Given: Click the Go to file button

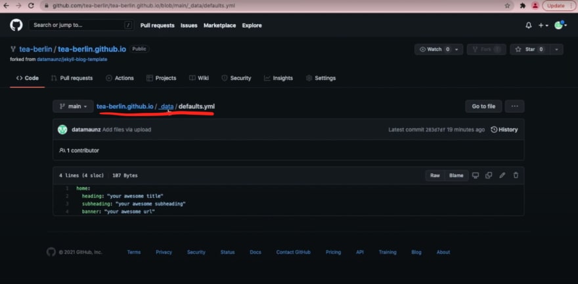Looking at the screenshot, I should (x=483, y=106).
